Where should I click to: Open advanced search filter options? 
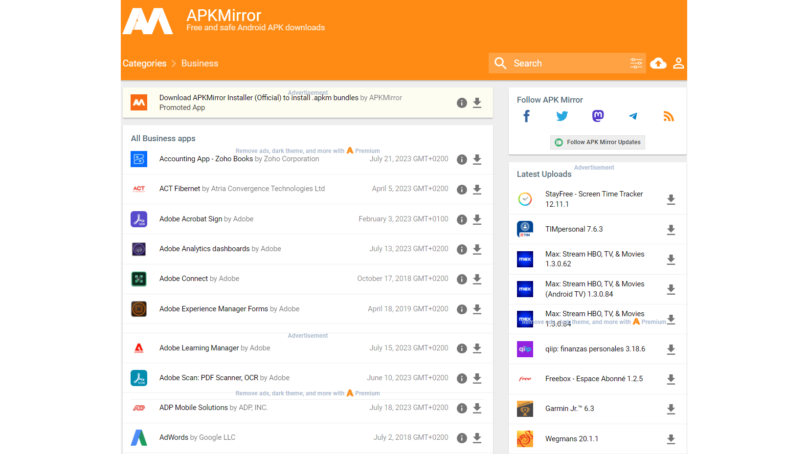pos(636,63)
